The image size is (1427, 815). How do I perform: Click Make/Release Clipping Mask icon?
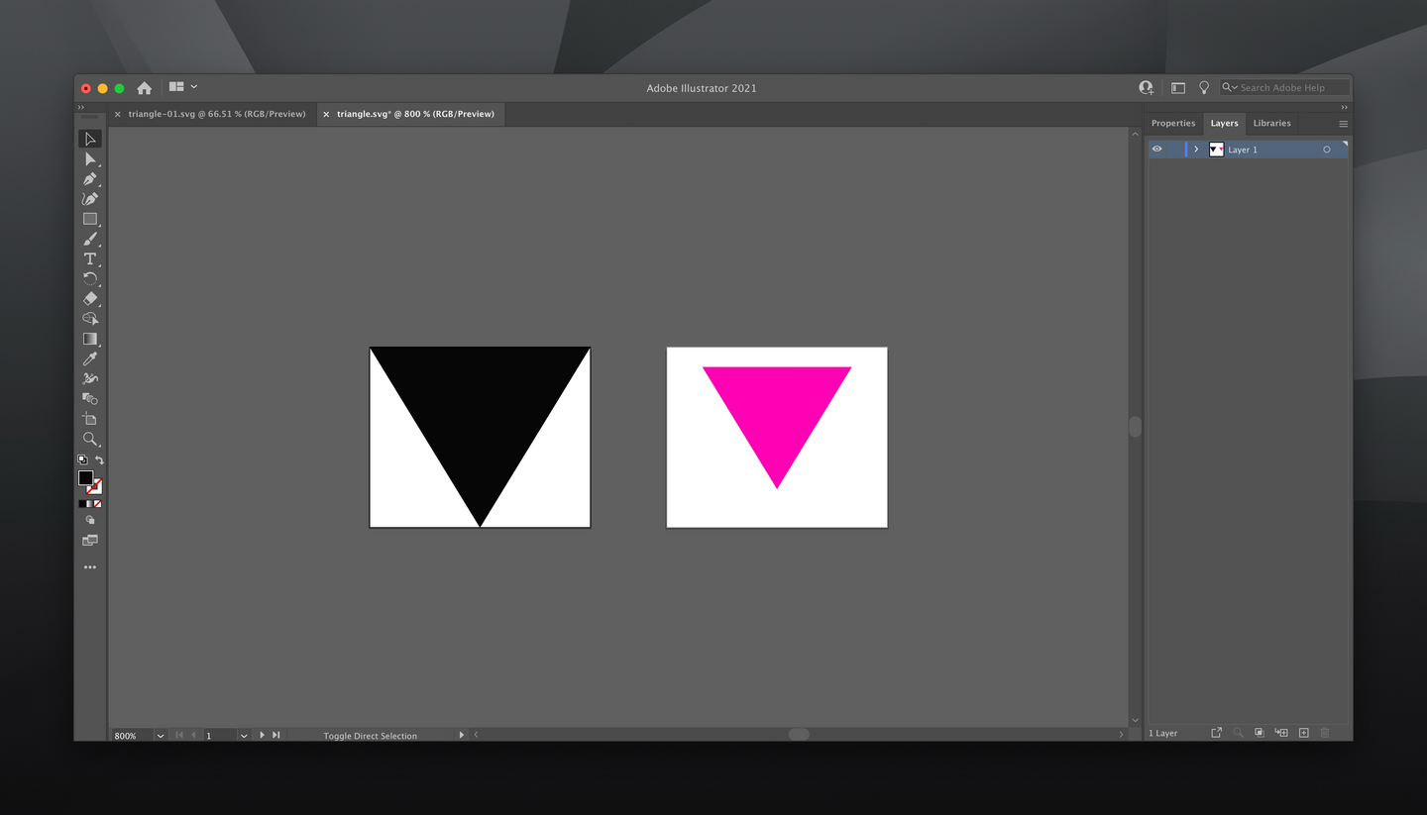pyautogui.click(x=1259, y=733)
